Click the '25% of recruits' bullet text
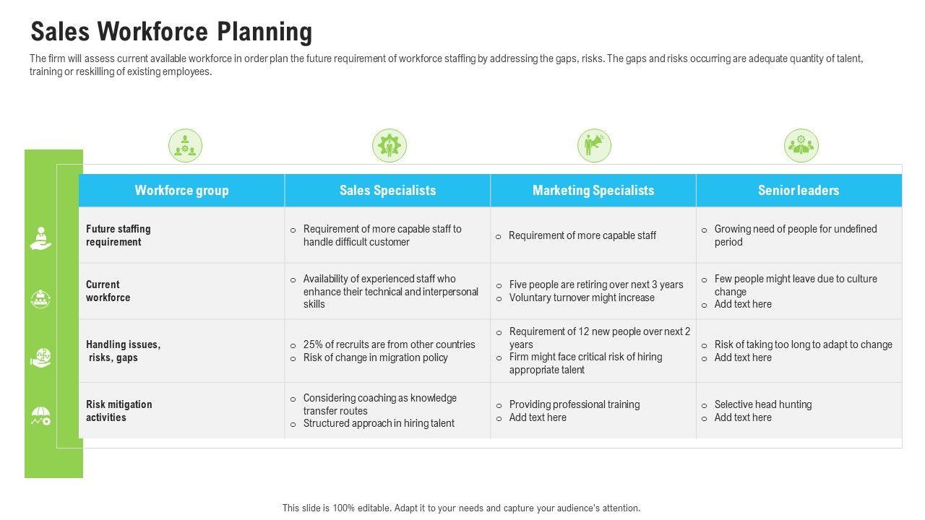The width and height of the screenshot is (925, 520). (x=389, y=344)
